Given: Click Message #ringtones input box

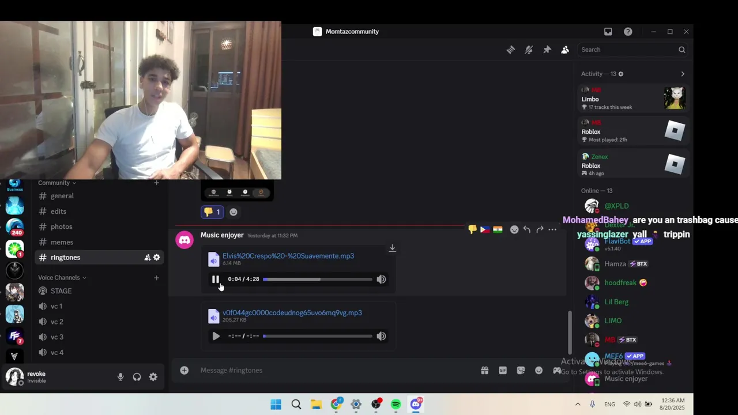Looking at the screenshot, I should point(334,370).
